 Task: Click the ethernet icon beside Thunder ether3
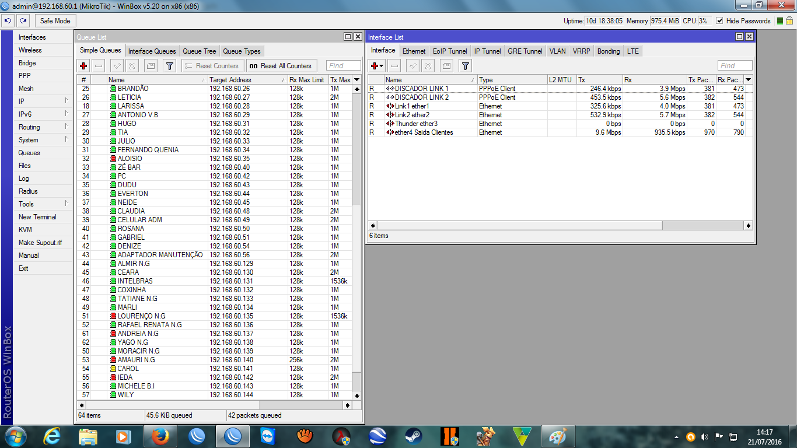390,124
